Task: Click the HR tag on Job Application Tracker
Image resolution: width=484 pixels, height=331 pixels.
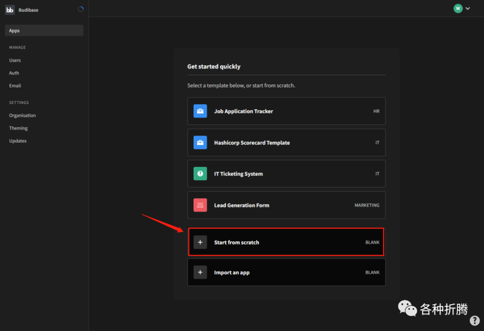Action: pyautogui.click(x=376, y=111)
